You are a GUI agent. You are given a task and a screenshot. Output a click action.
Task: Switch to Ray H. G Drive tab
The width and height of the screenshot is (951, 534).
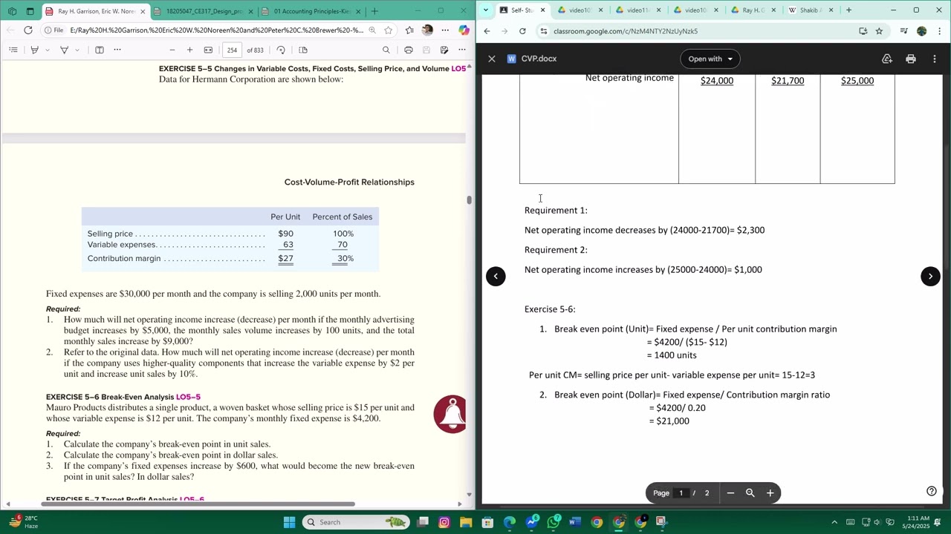[752, 10]
